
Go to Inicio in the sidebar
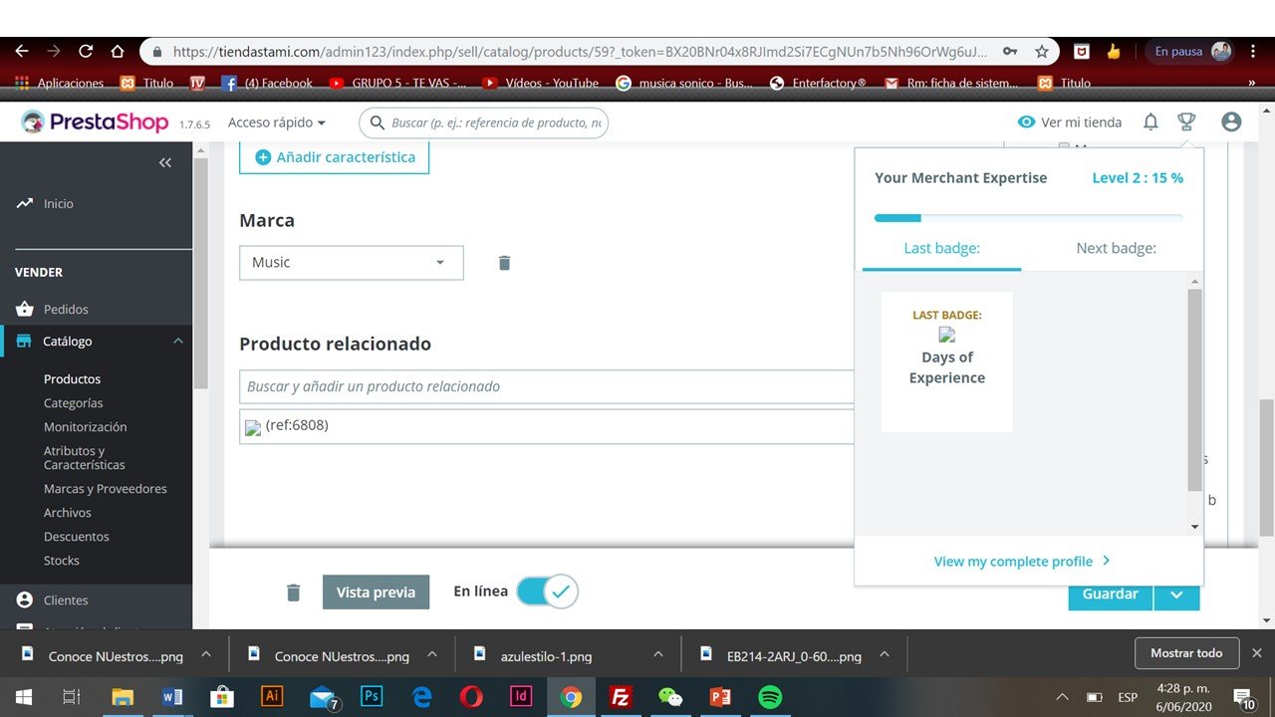click(59, 203)
